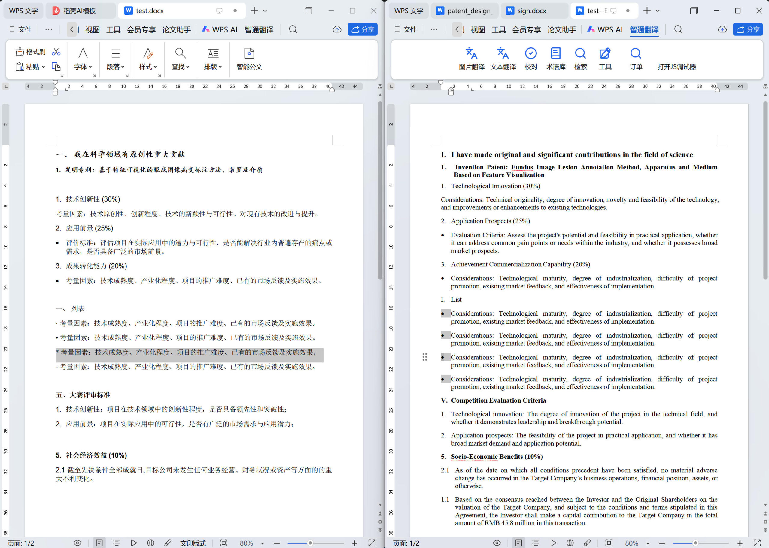Viewport: 769px width, 548px height.
Task: Adjust zoom slider in right status bar
Action: click(x=695, y=543)
